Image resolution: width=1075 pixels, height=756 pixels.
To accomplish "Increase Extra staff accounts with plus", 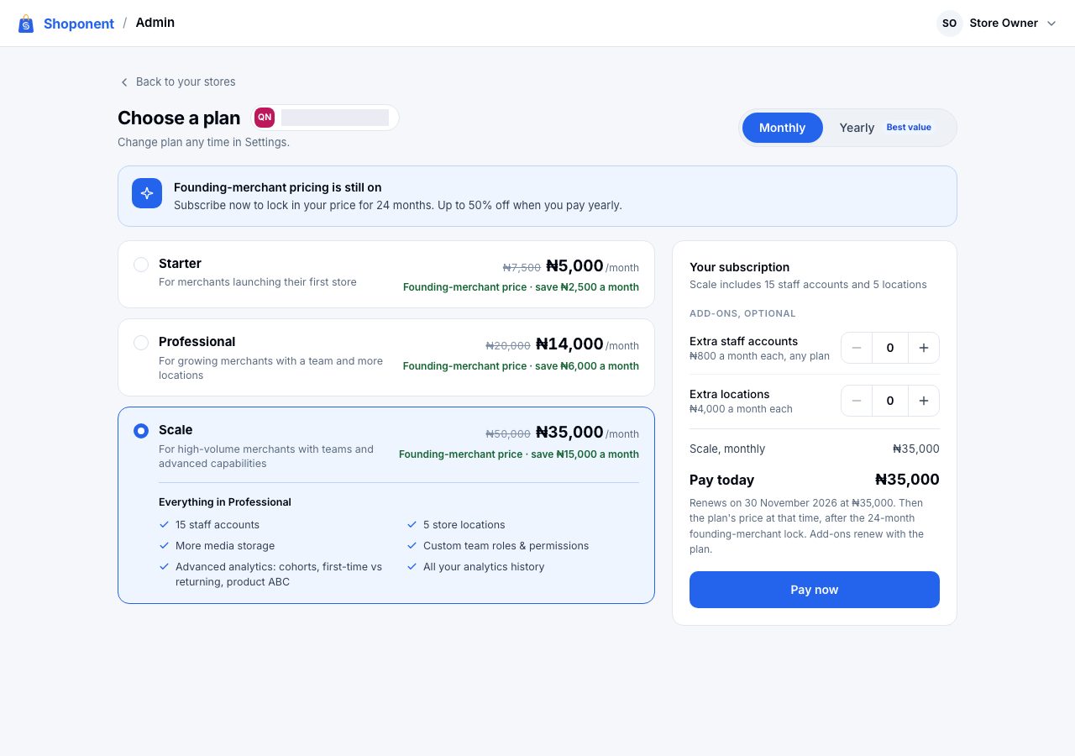I will tap(924, 348).
